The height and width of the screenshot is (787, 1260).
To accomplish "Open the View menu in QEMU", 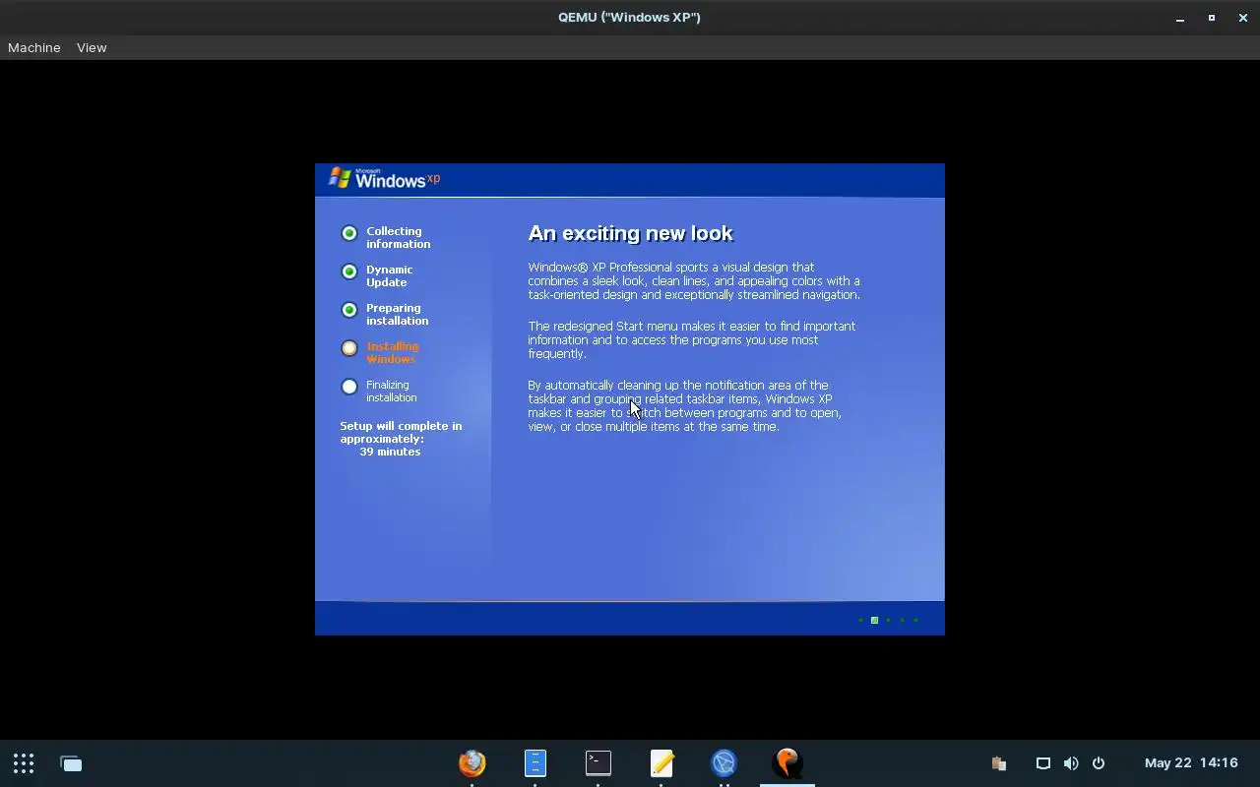I will point(92,47).
